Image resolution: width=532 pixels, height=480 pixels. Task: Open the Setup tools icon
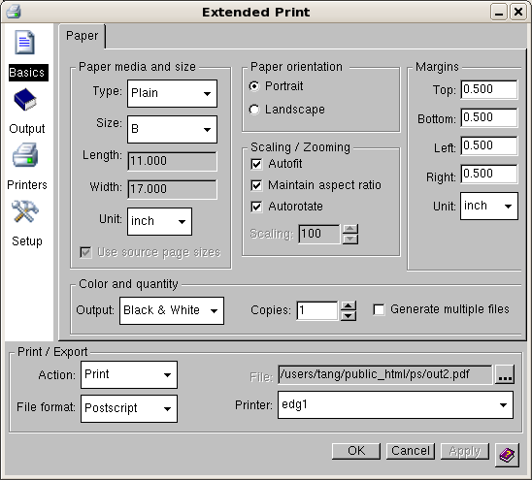(25, 211)
